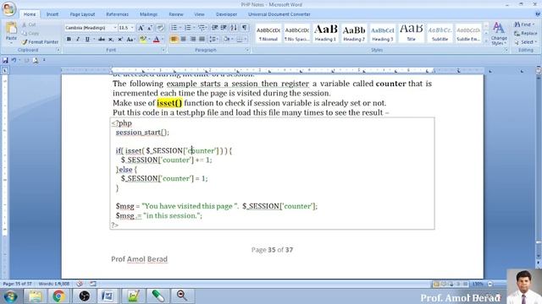Apply the Subtitle style
Viewport: 542px width, 304px height.
[x=440, y=34]
